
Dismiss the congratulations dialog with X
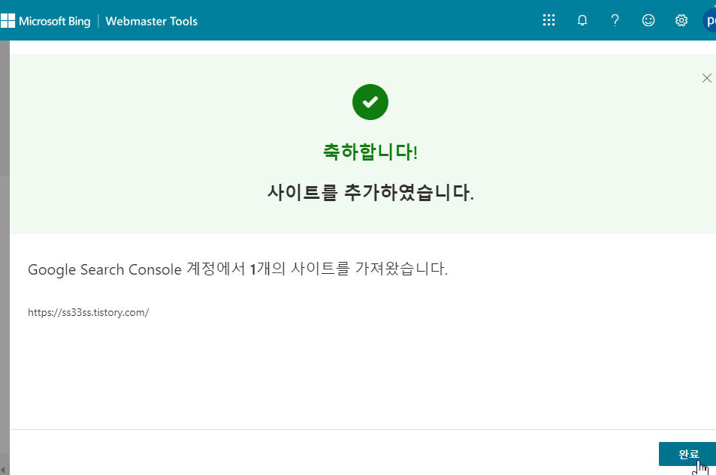point(706,77)
